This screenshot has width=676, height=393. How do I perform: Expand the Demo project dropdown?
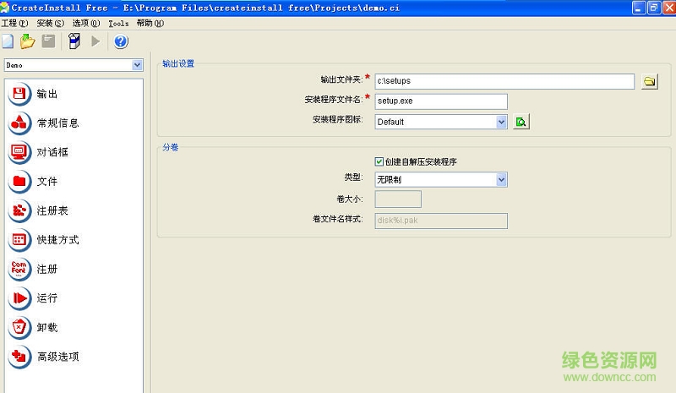coord(137,65)
